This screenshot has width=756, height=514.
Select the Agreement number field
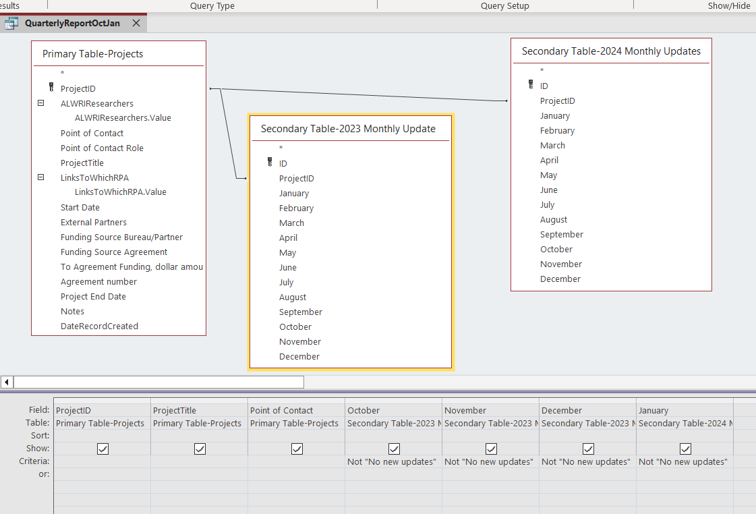point(99,281)
